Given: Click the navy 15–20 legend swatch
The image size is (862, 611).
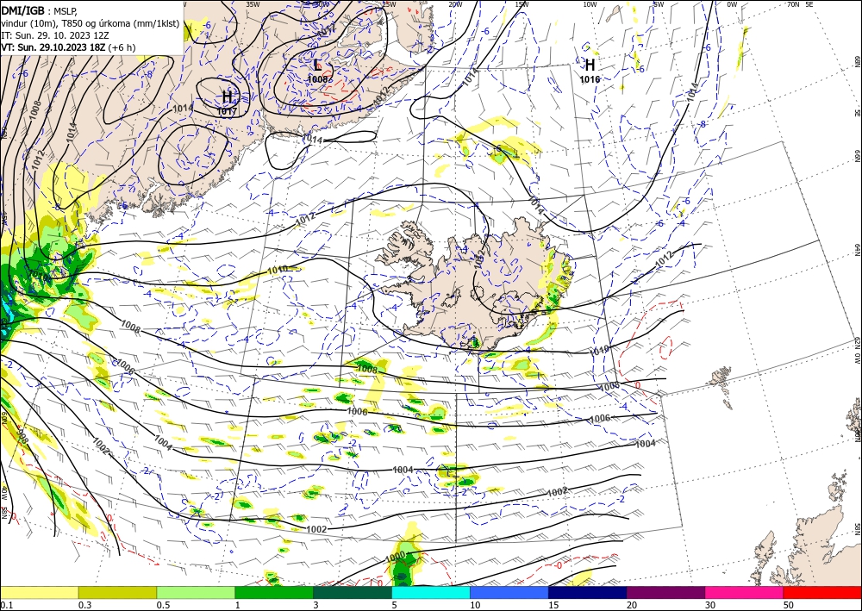Looking at the screenshot, I should (x=587, y=592).
